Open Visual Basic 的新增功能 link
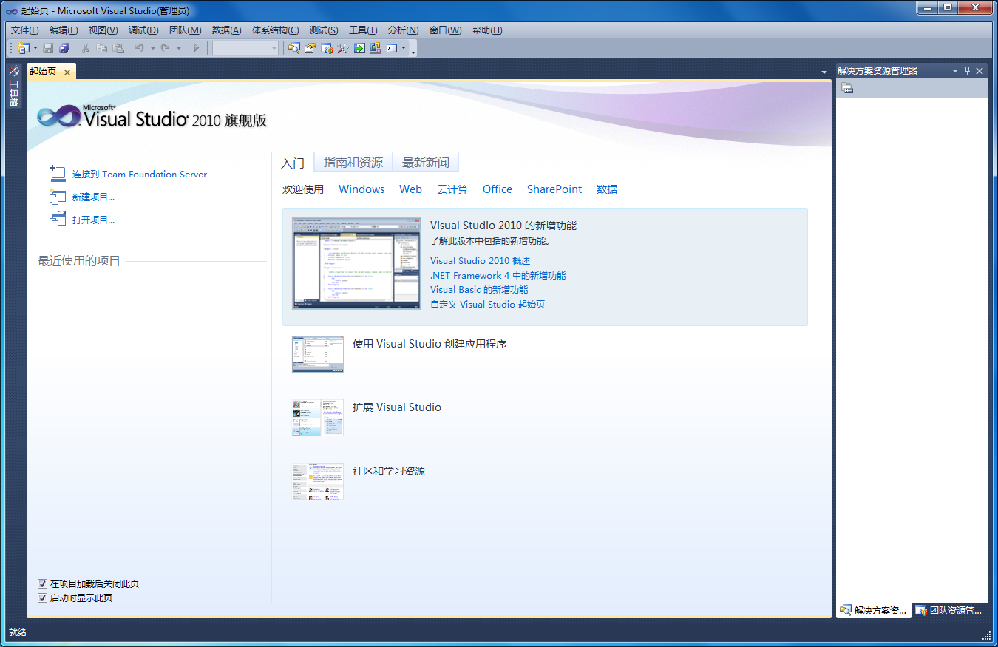998x647 pixels. pos(479,290)
